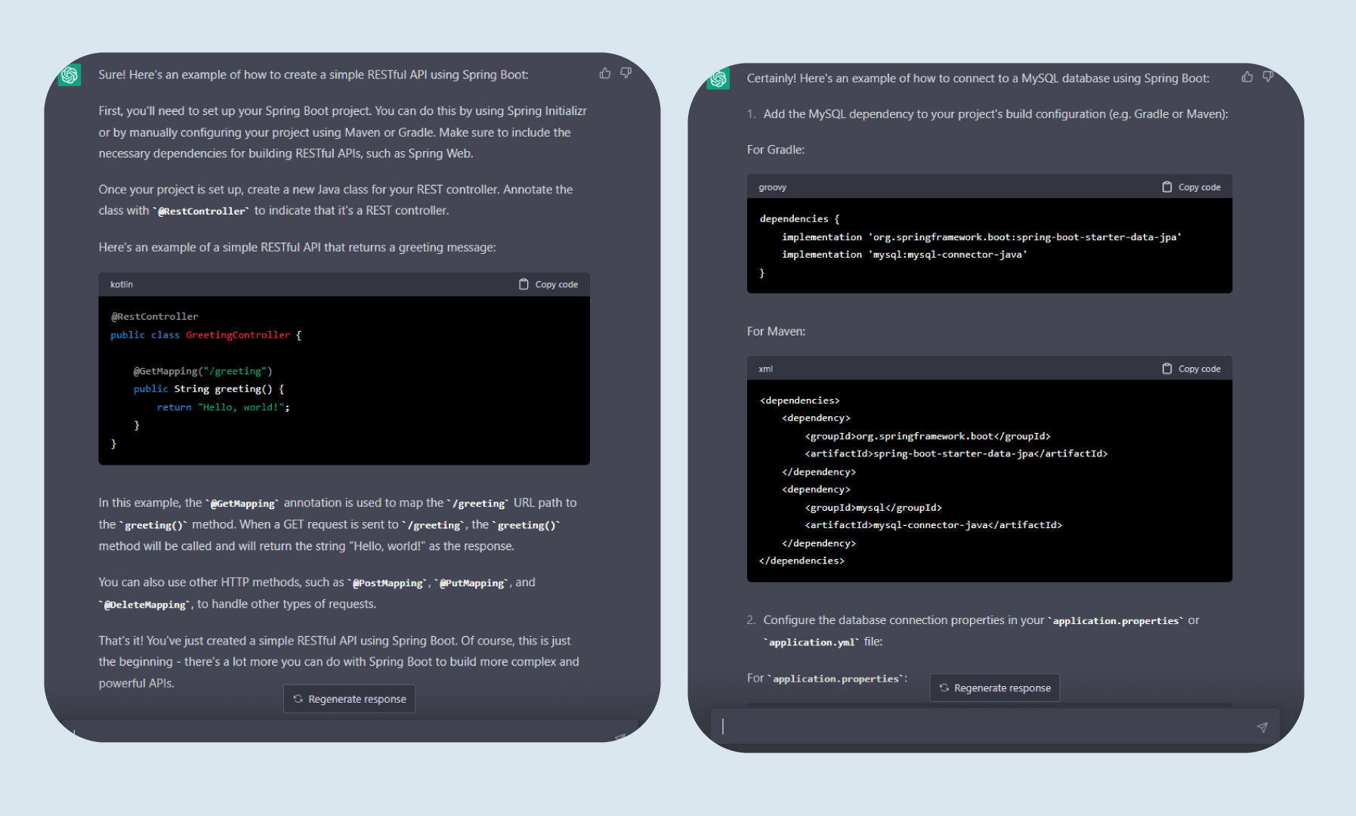Give thumbs down to the Spring Boot REST API response

pyautogui.click(x=625, y=73)
